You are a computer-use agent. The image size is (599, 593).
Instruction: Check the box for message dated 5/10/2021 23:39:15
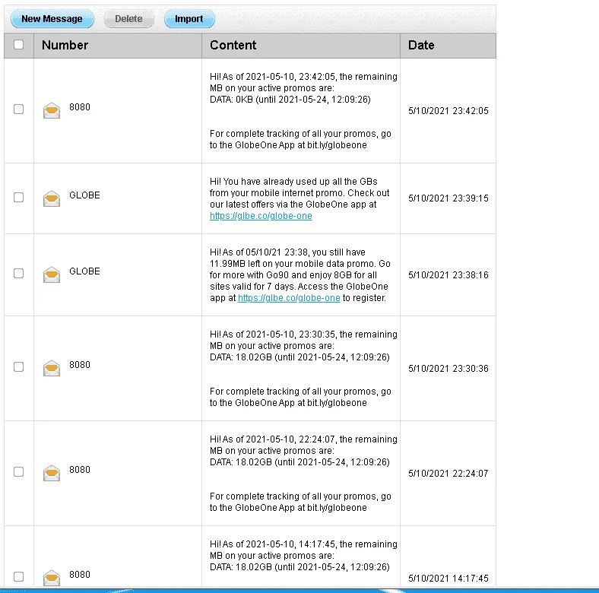pos(18,197)
